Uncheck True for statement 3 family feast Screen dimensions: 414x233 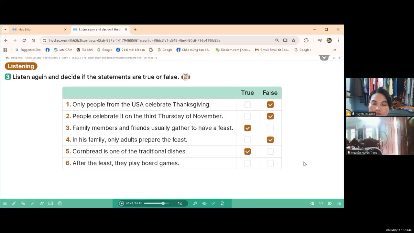pyautogui.click(x=247, y=128)
